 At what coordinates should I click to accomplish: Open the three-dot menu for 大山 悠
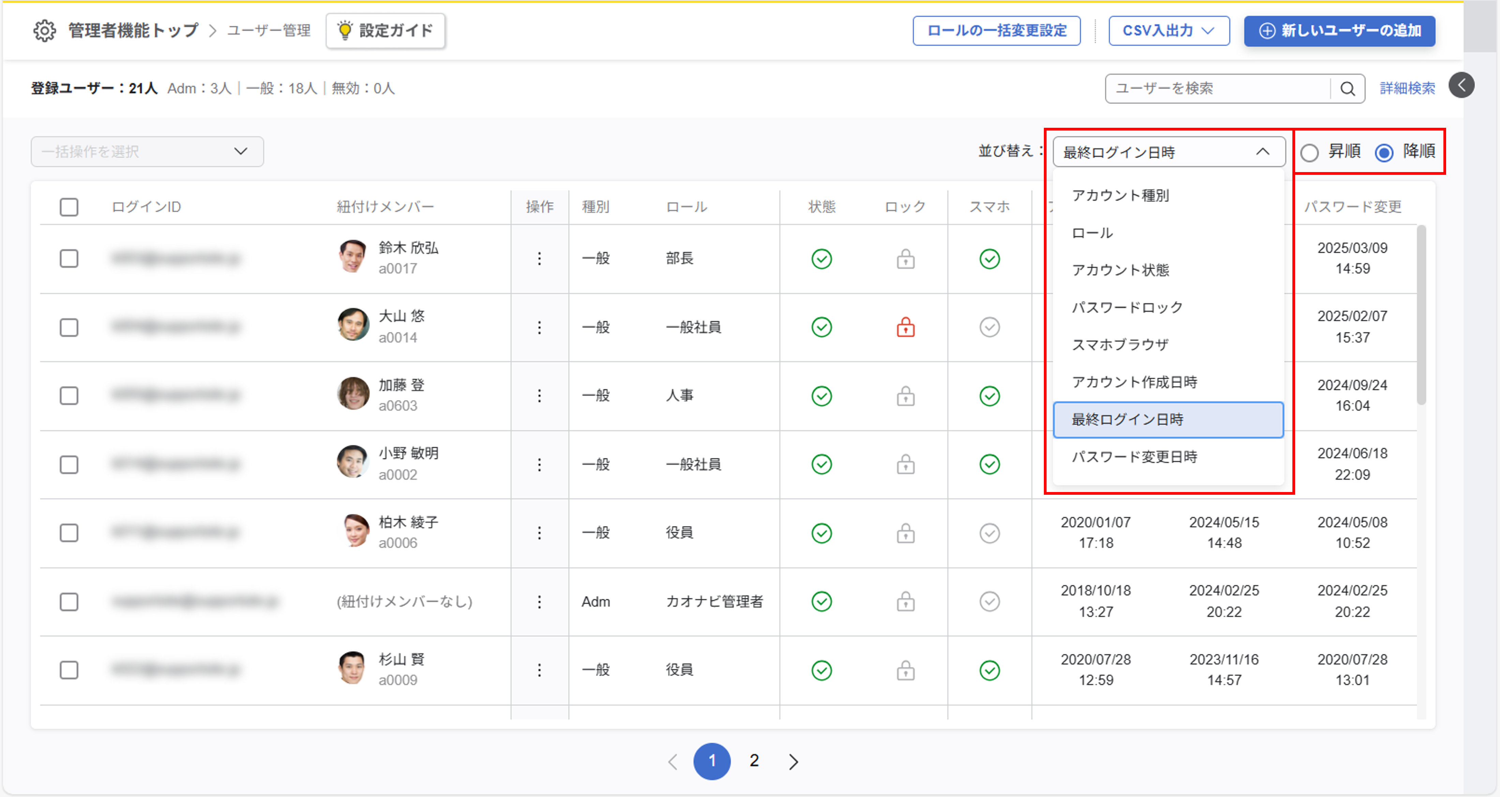coord(539,327)
